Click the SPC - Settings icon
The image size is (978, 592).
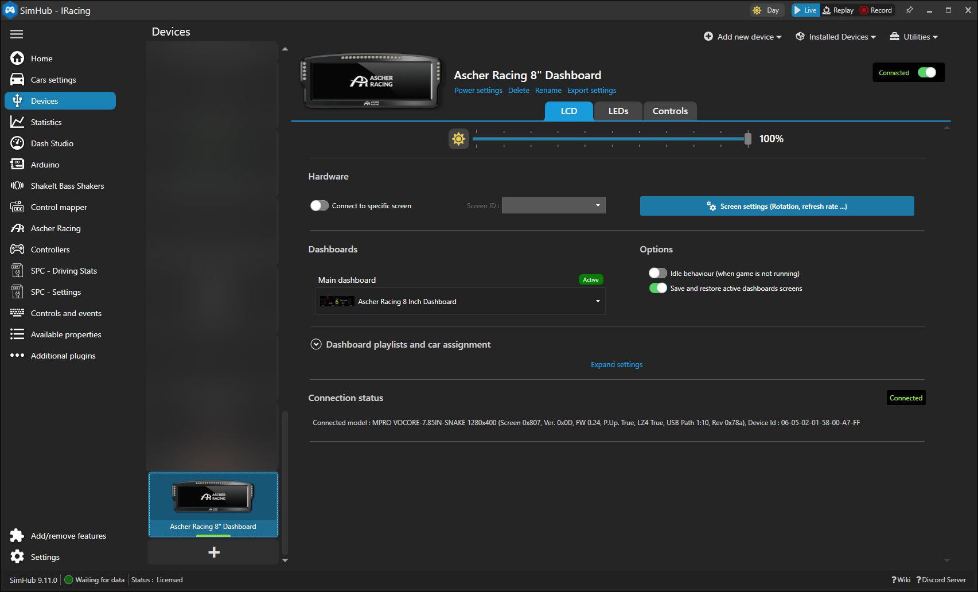[17, 292]
